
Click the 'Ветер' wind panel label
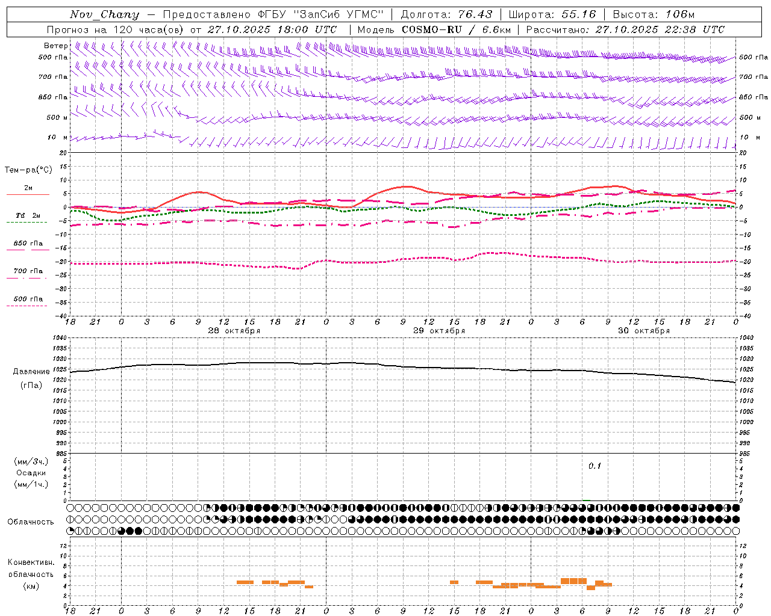[x=55, y=46]
